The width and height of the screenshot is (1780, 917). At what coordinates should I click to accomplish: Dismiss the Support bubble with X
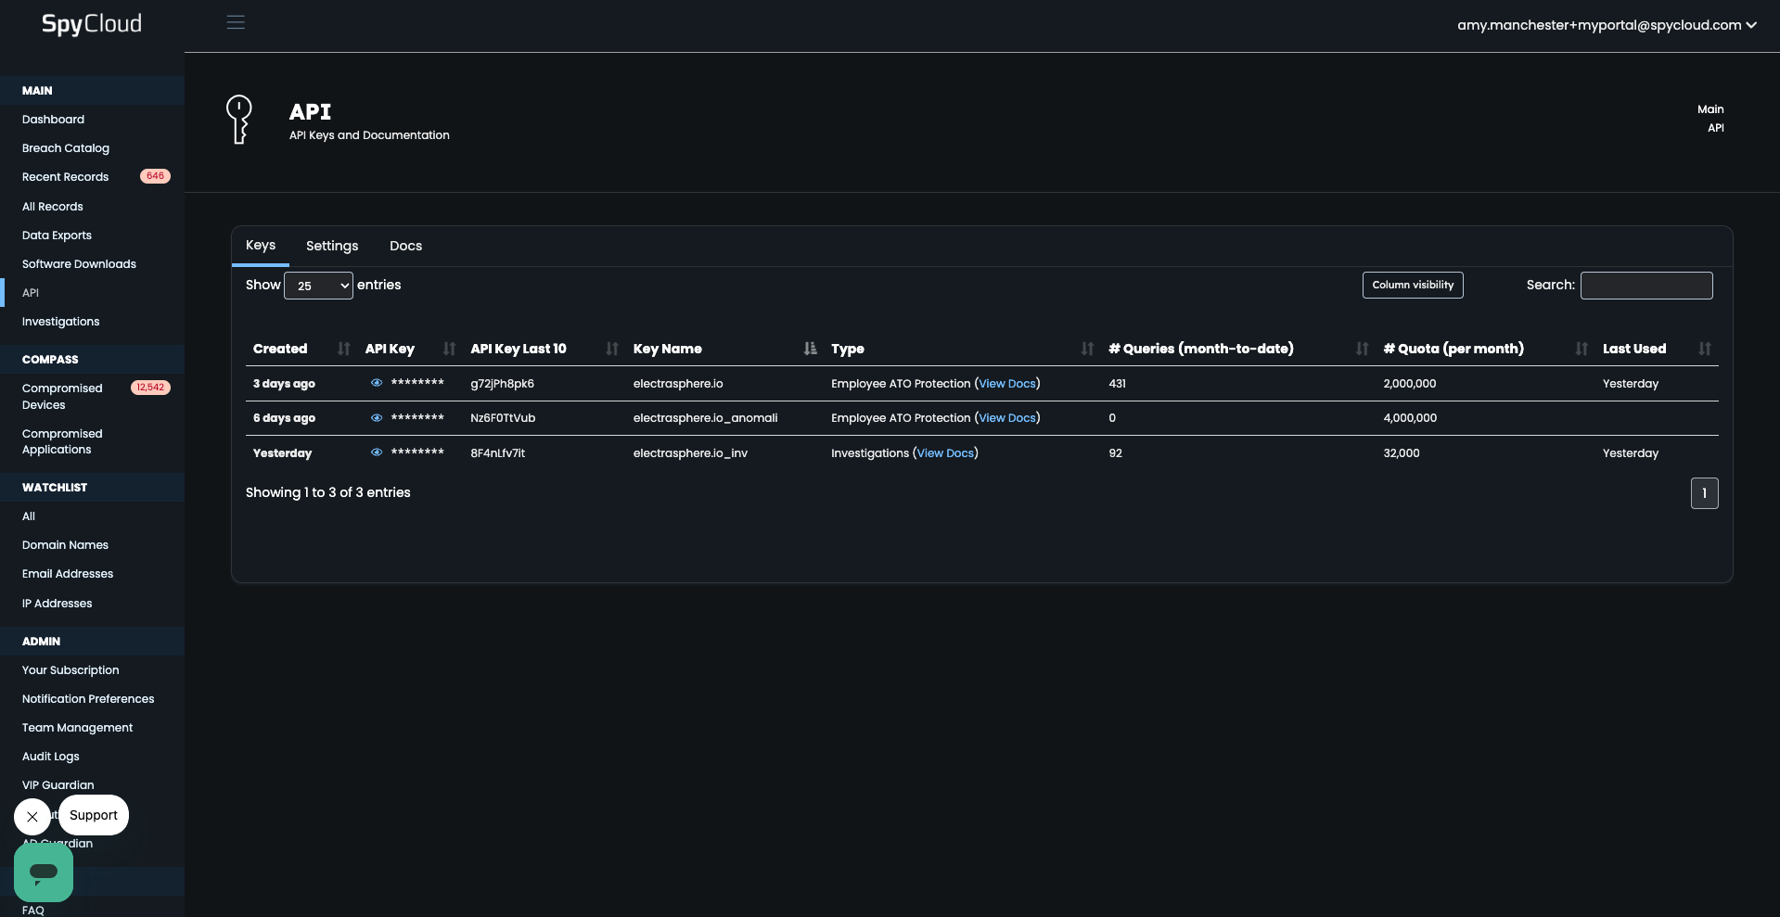[x=32, y=817]
